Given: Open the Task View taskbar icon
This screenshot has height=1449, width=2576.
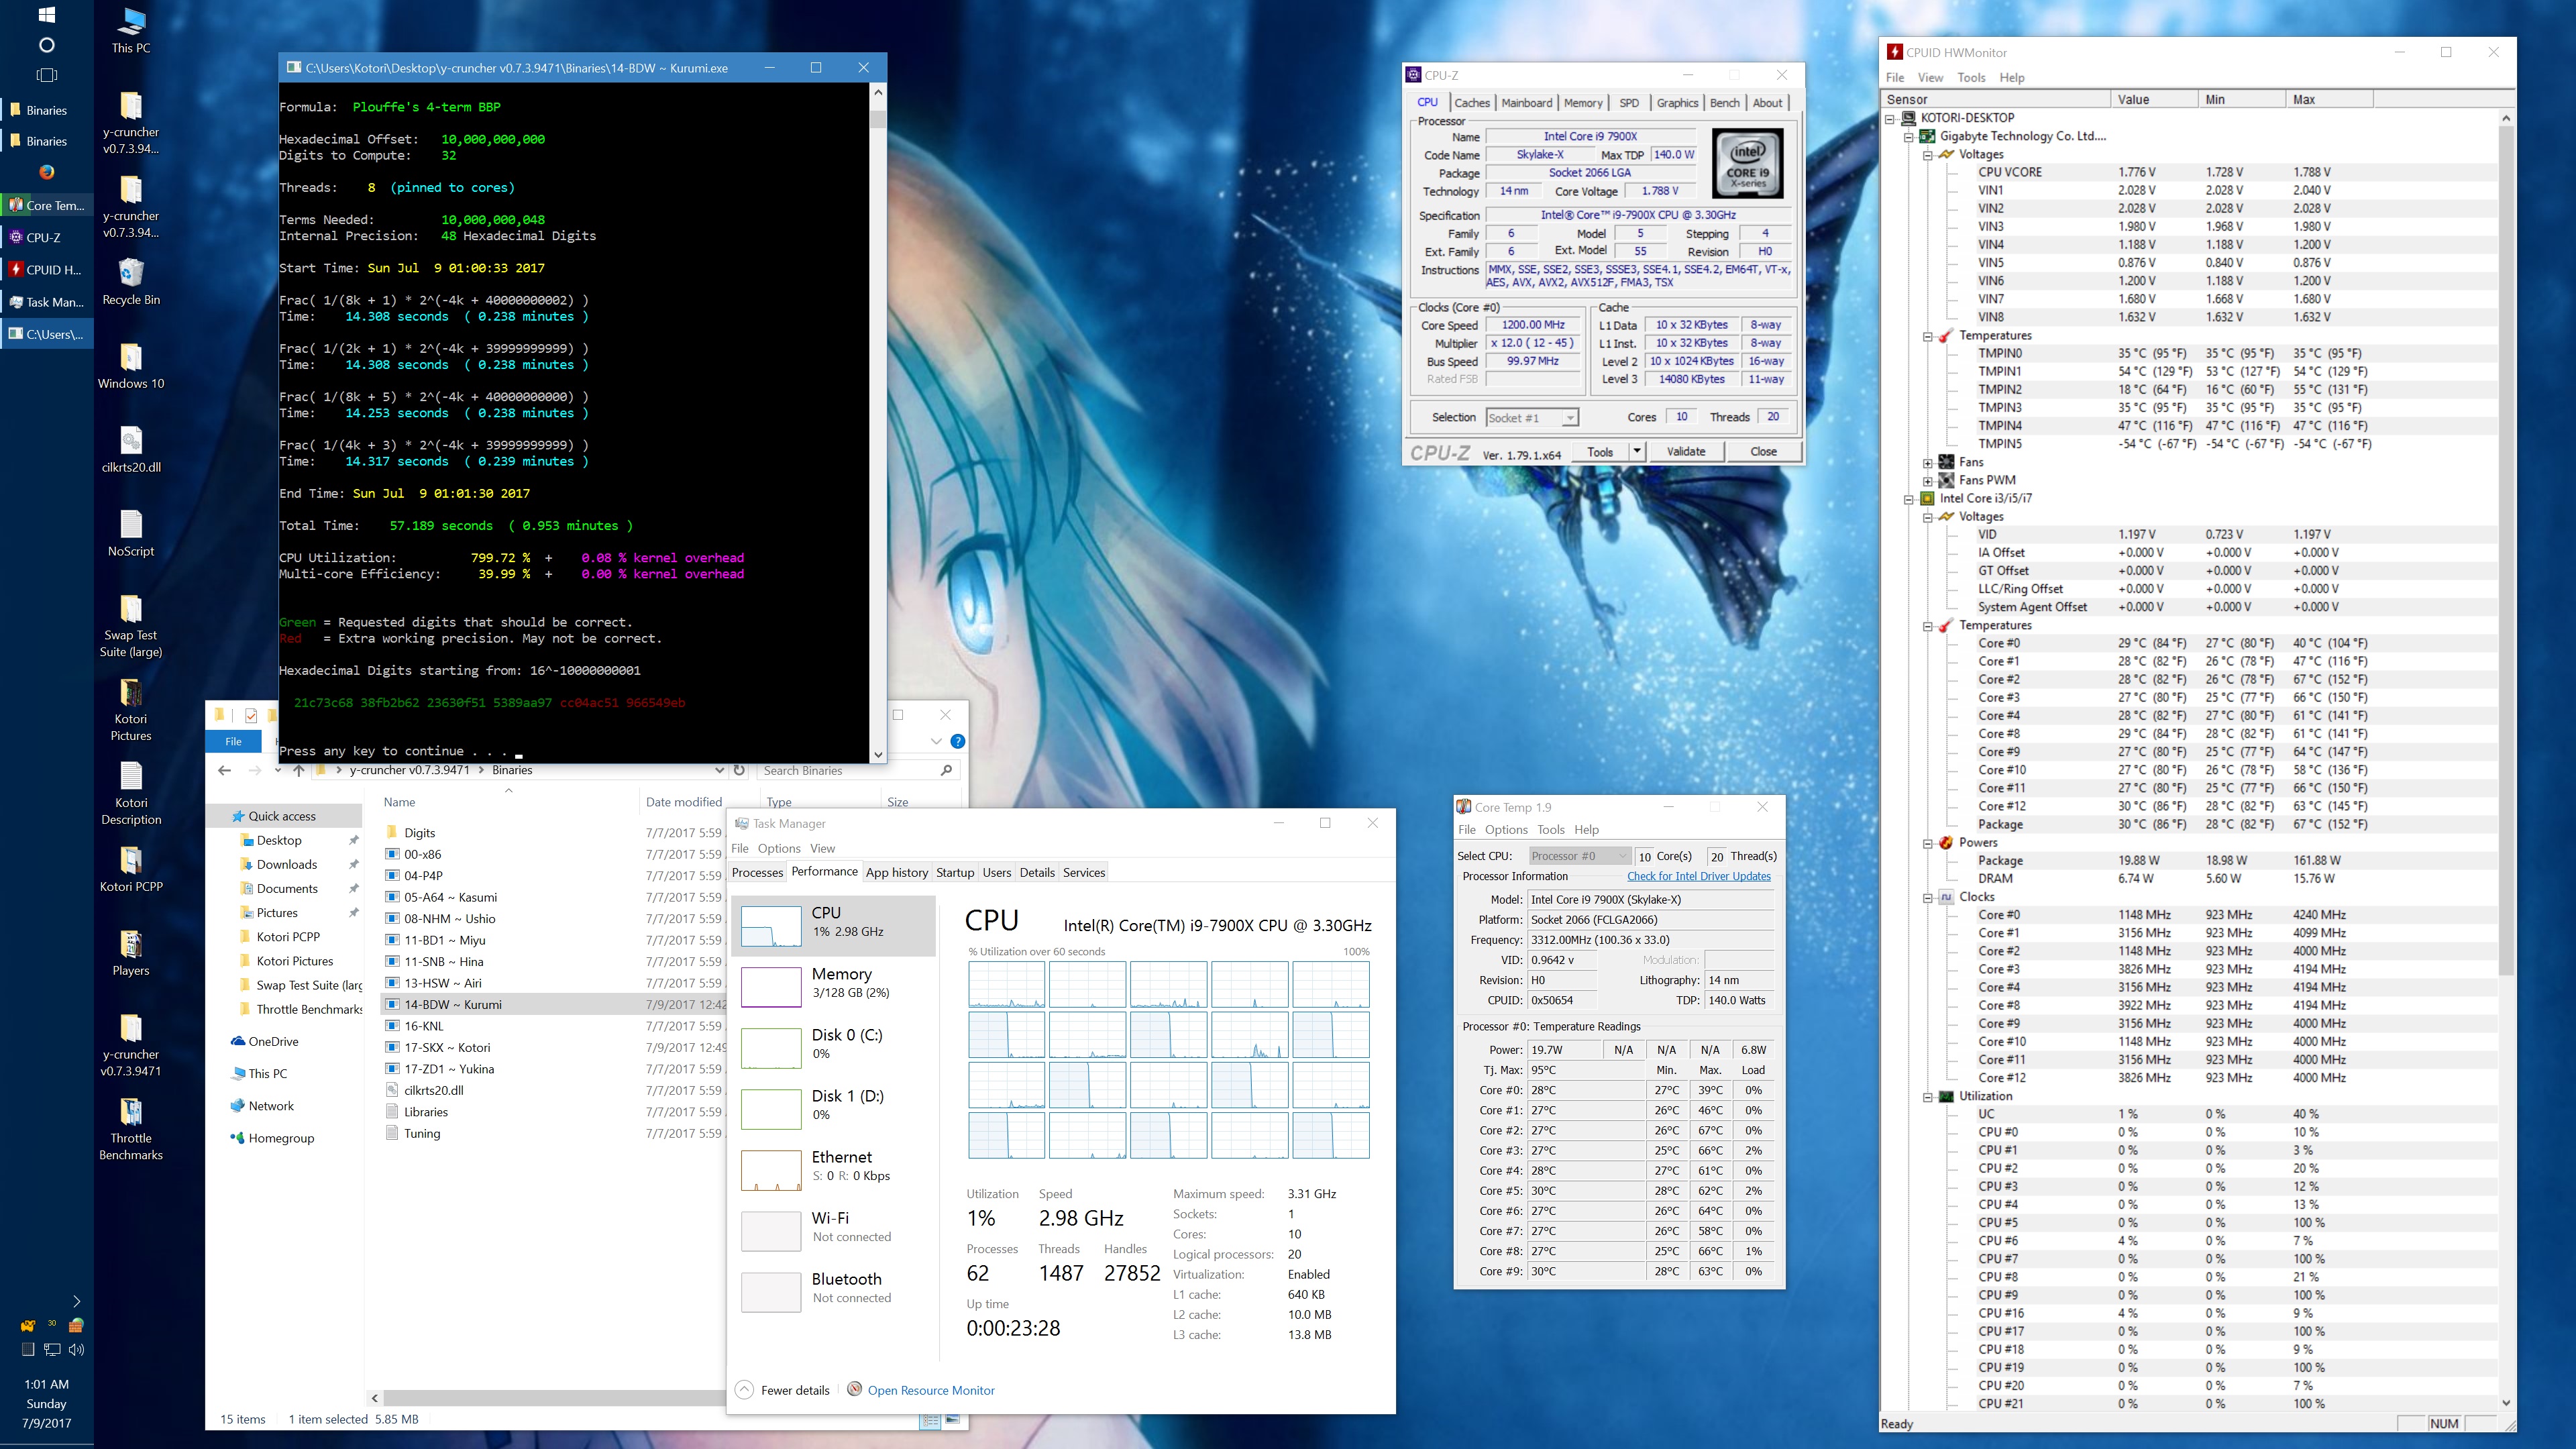Looking at the screenshot, I should pos(46,75).
